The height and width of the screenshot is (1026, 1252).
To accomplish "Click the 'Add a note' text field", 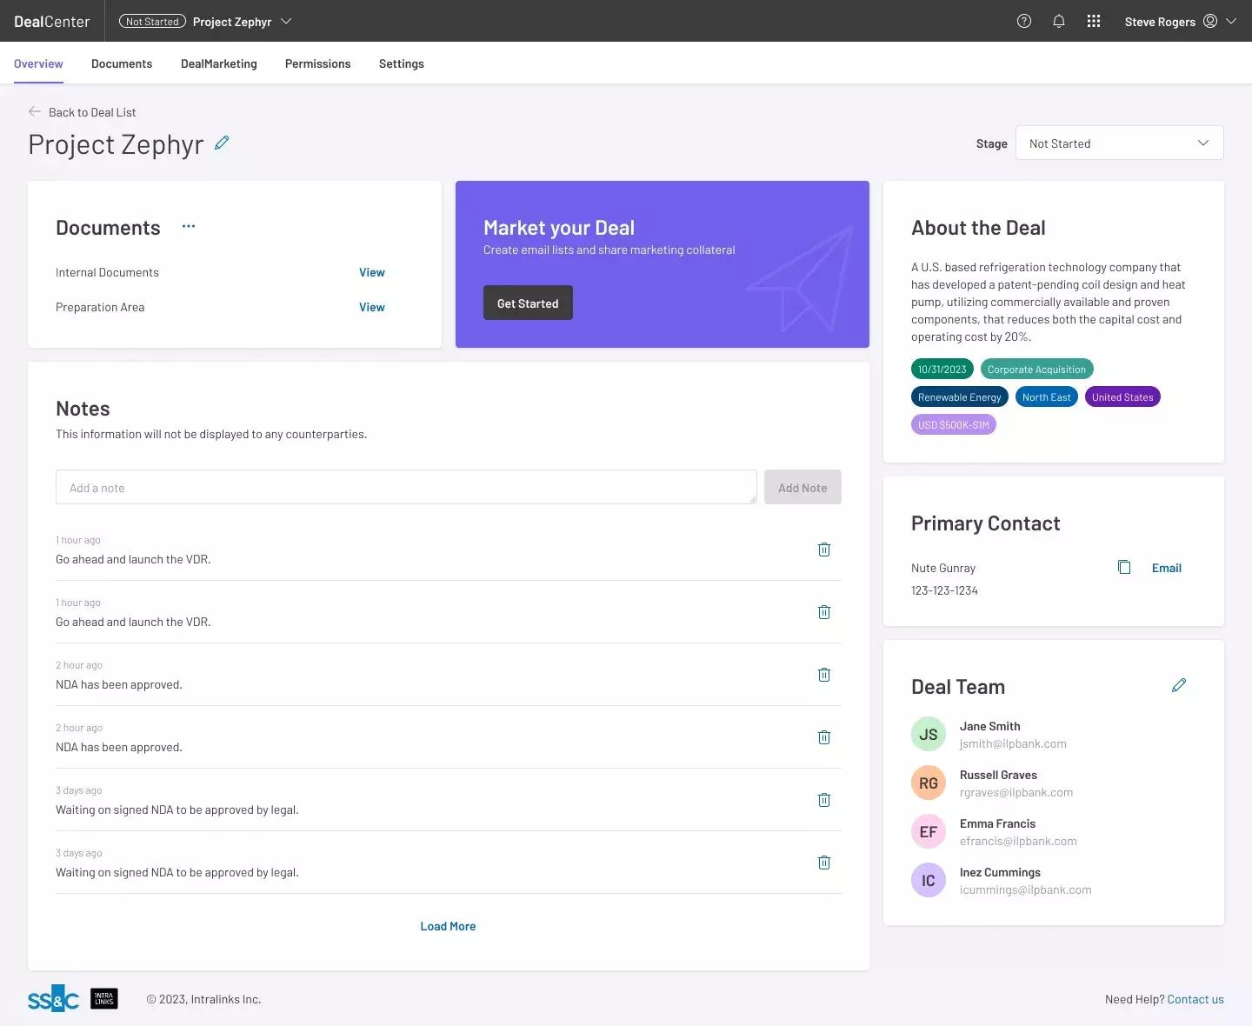I will point(405,488).
